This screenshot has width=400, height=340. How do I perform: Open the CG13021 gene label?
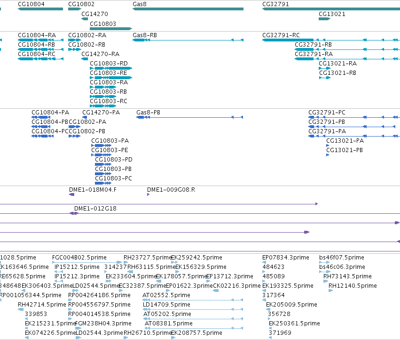332,14
